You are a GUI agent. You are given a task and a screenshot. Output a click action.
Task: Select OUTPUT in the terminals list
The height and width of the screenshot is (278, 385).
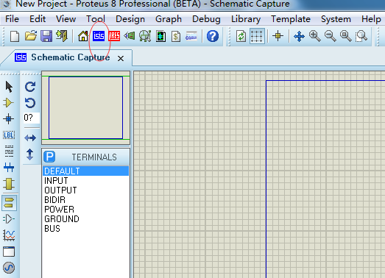[85, 190]
